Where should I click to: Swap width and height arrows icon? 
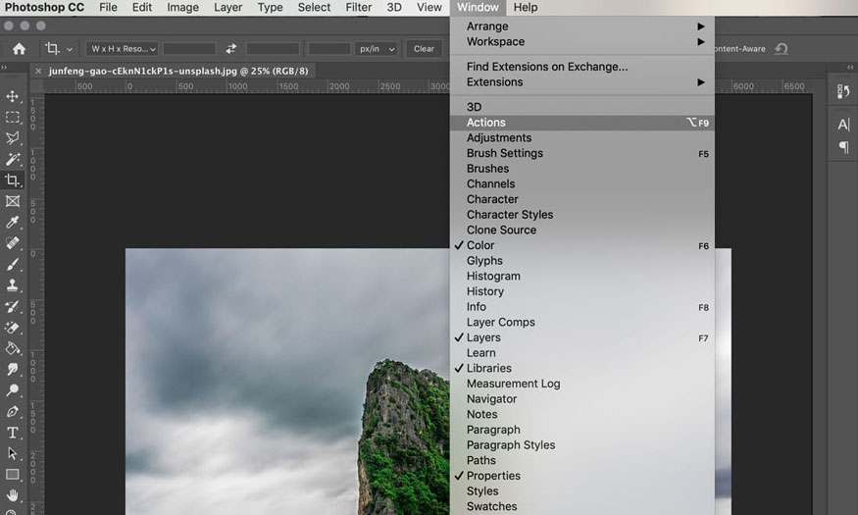tap(231, 48)
